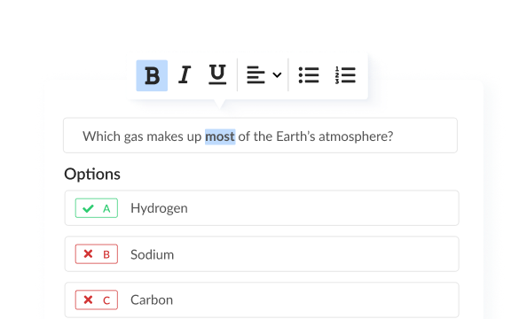Toggle correct answer marker for option A
519x319 pixels.
[97, 208]
